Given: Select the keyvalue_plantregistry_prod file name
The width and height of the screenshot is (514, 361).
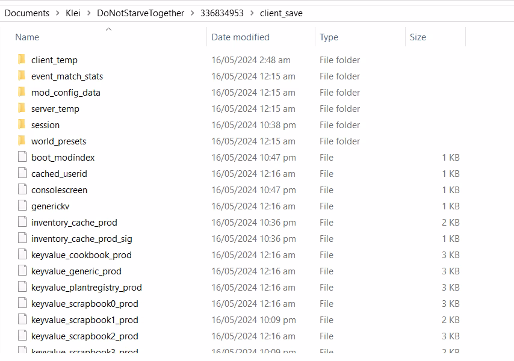Looking at the screenshot, I should coord(87,288).
